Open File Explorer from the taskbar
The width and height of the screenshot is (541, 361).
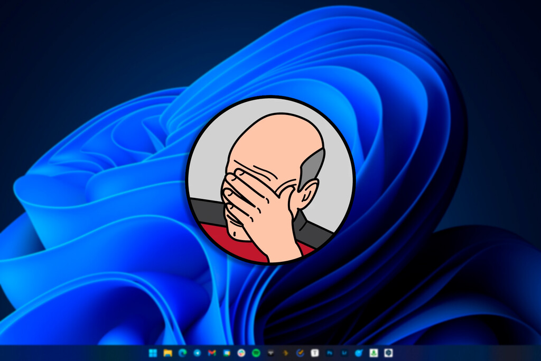pos(167,353)
